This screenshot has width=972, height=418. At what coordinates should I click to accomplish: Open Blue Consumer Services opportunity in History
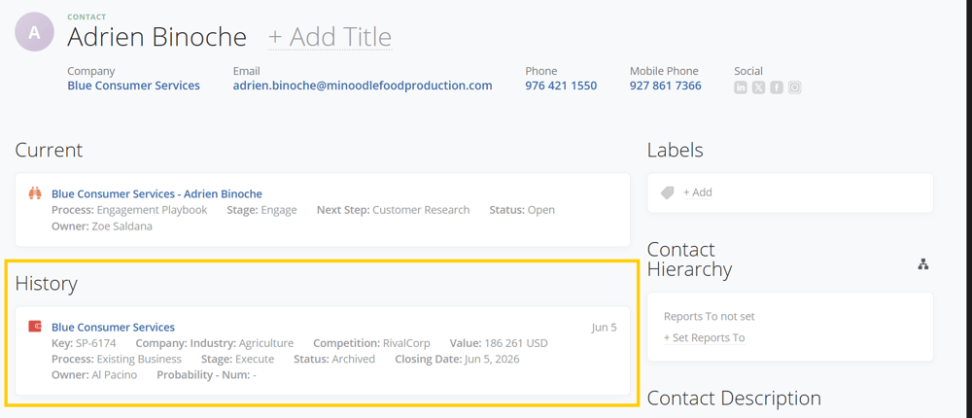113,327
